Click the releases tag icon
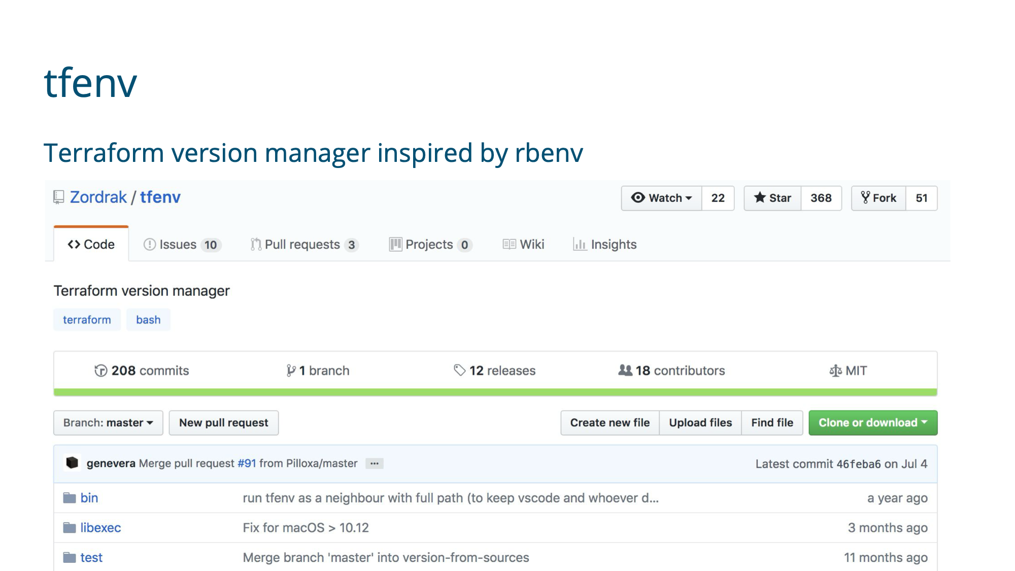The width and height of the screenshot is (1015, 571). [x=459, y=371]
